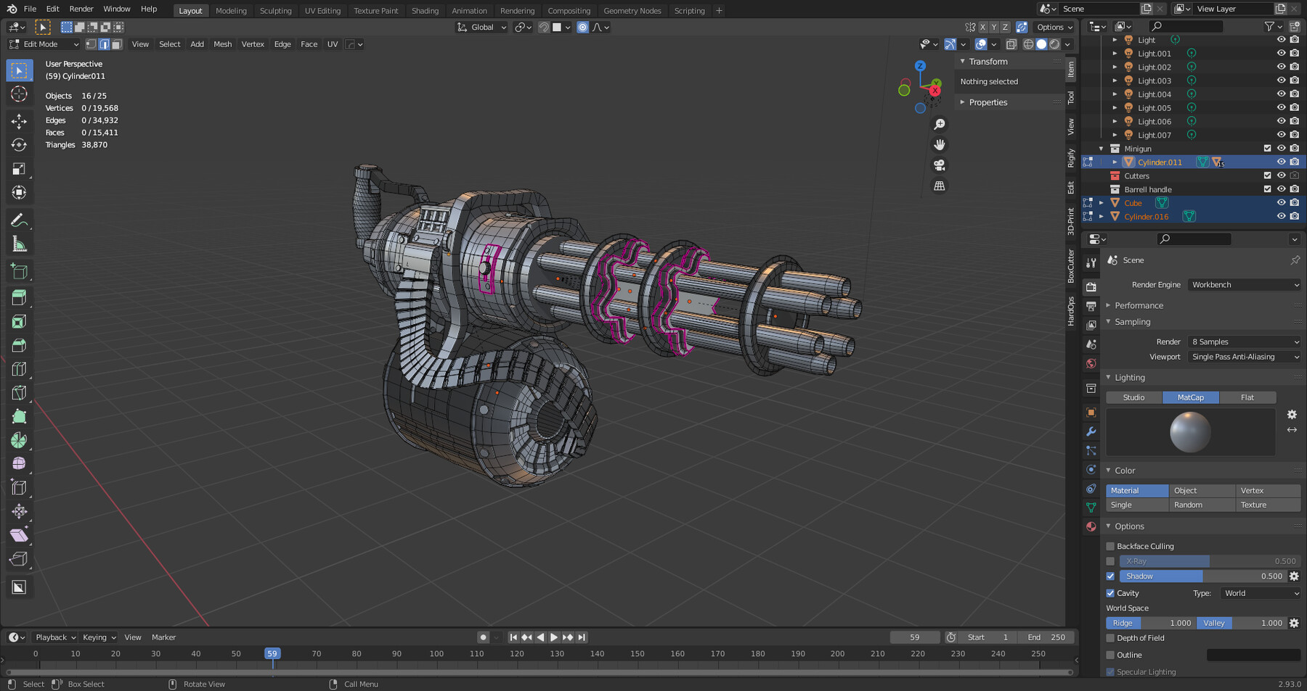This screenshot has width=1307, height=691.
Task: Switch to face select mode
Action: 116,44
